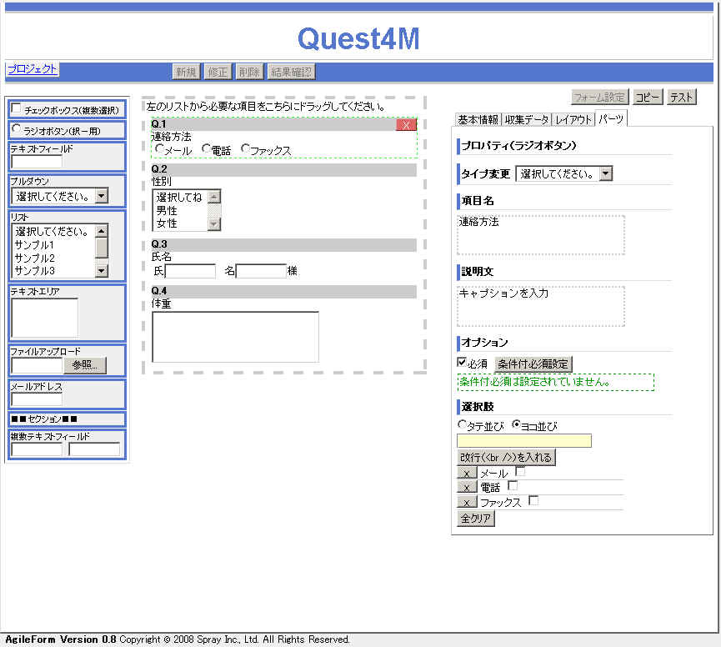The height and width of the screenshot is (647, 721).
Task: Switch to the レイアウト tab
Action: pyautogui.click(x=573, y=119)
